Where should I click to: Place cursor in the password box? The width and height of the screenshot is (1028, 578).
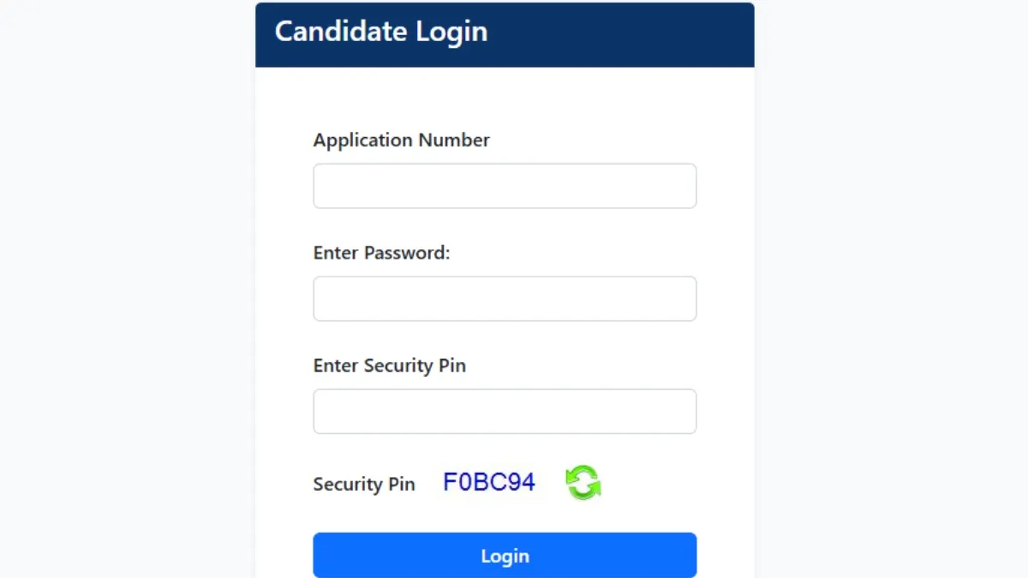point(505,299)
